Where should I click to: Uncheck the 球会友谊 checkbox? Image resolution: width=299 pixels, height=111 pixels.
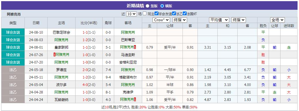click(x=156, y=14)
